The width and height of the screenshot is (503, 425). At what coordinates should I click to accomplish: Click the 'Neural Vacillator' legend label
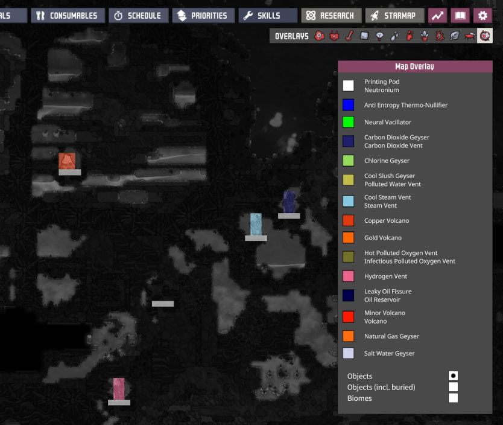pos(388,123)
